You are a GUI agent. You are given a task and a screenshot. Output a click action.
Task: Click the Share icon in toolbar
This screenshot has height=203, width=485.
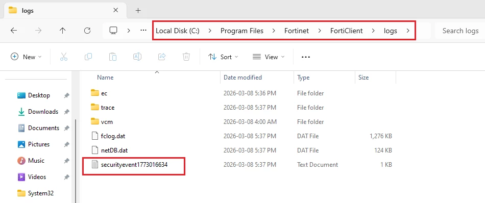click(162, 57)
